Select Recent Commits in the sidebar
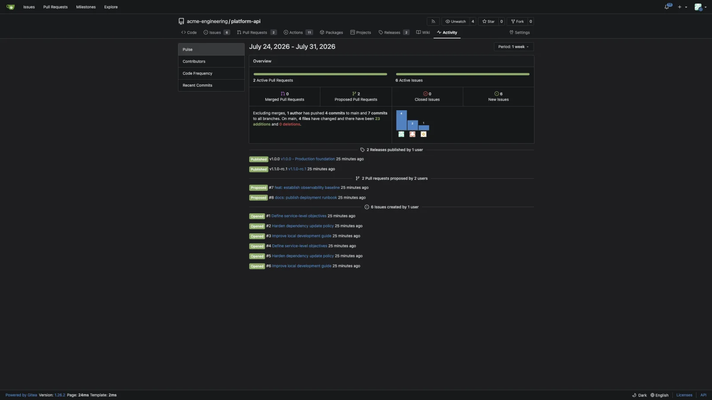 (211, 85)
